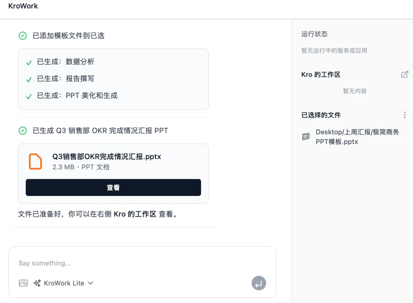This screenshot has height=303, width=413.
Task: Click green check circle beside 已生成 Q3 销售部
Action: [x=23, y=131]
